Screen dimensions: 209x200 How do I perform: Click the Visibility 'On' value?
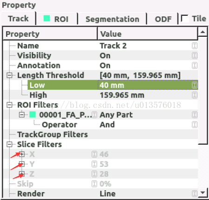[x=105, y=56]
